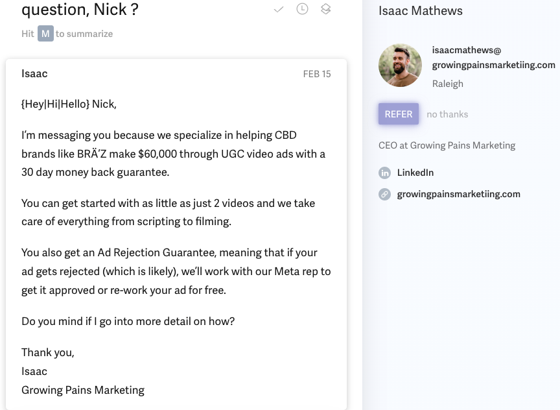Open the growingpainsmarketiing.com website link
This screenshot has width=560, height=410.
pos(459,194)
